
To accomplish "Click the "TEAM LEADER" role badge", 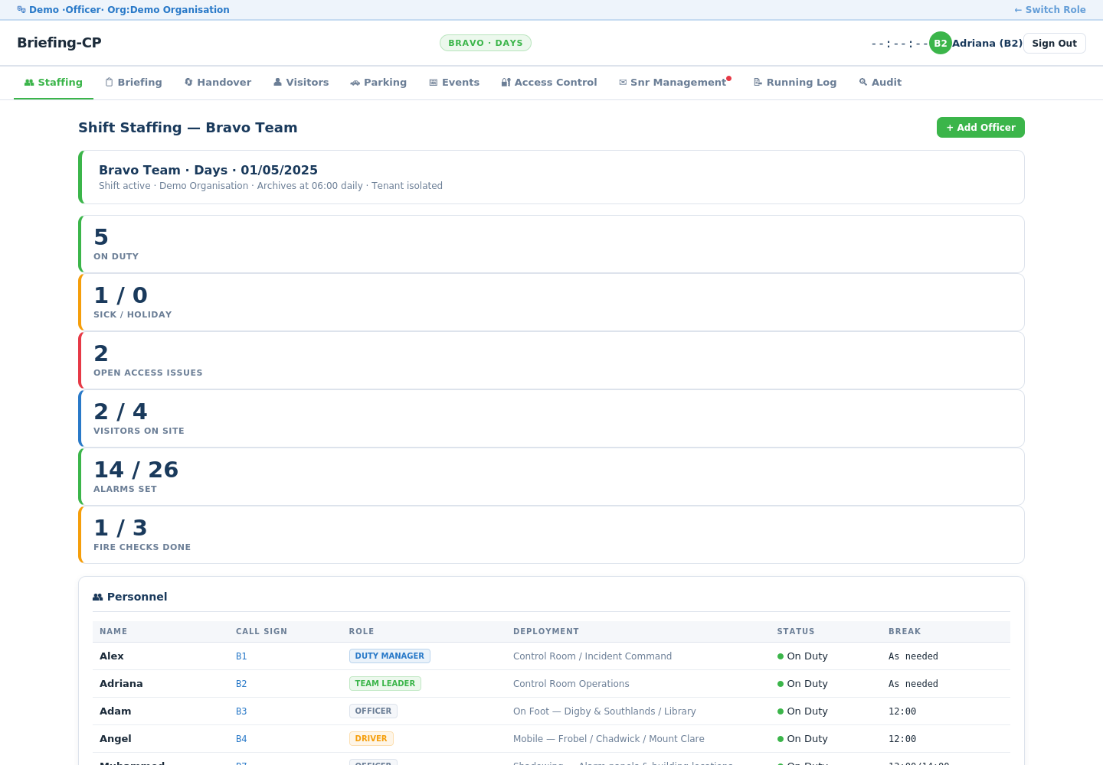I will click(x=385, y=683).
